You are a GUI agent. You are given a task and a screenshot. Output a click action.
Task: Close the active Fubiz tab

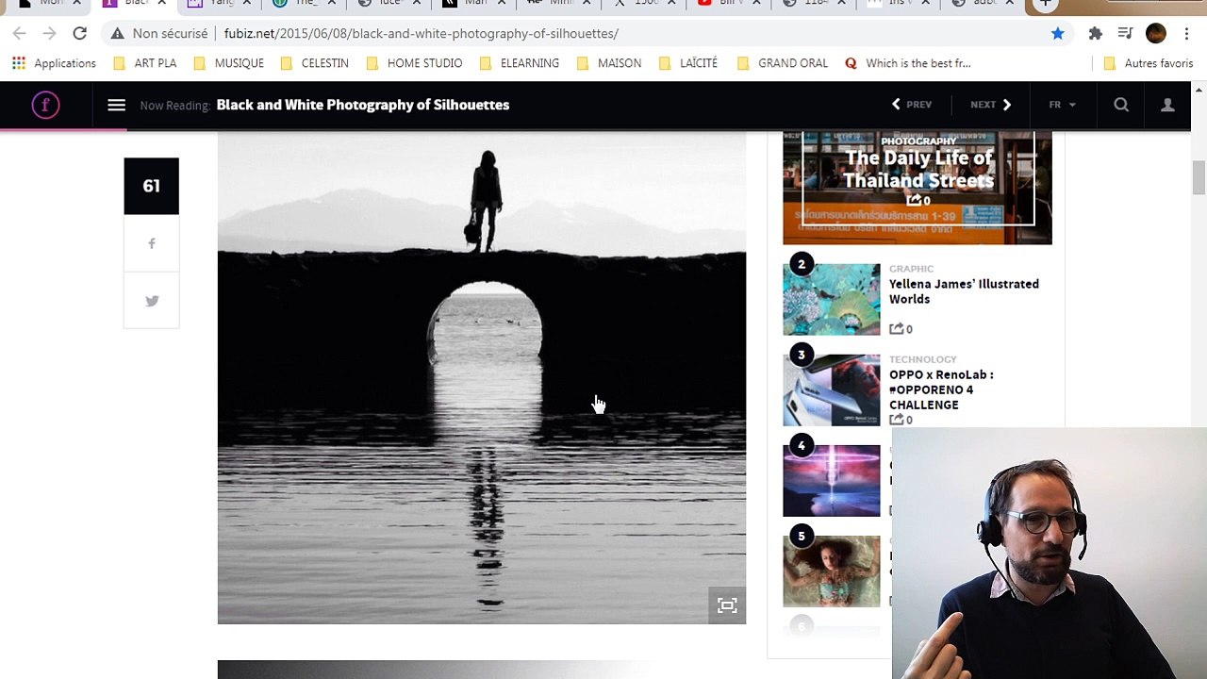tap(162, 3)
